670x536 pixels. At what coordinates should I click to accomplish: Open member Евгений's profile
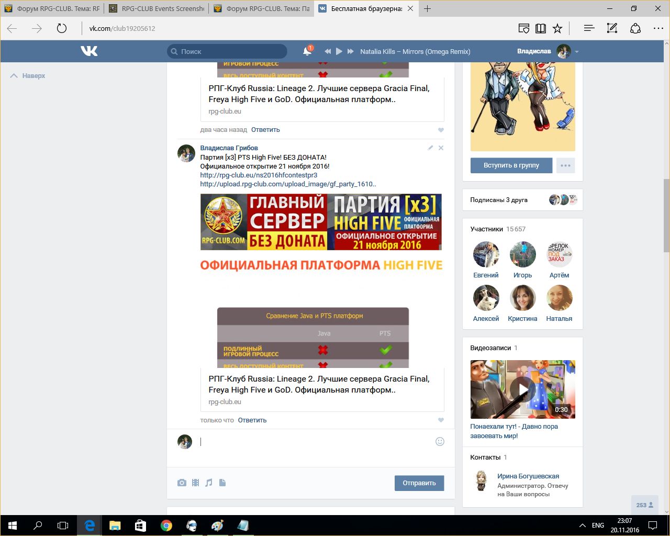pyautogui.click(x=486, y=260)
